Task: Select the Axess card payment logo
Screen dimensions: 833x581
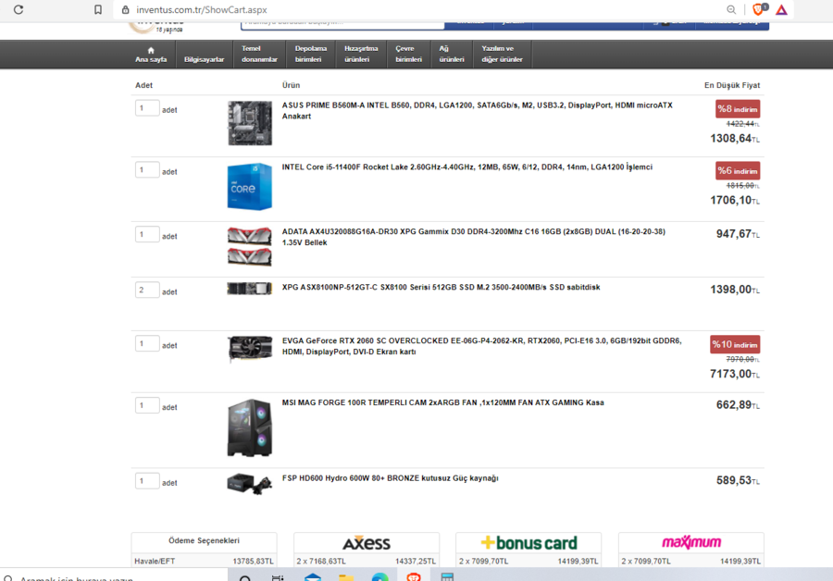Action: [x=367, y=543]
